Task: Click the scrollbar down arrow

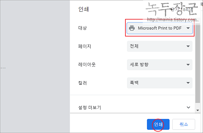Action: click(x=197, y=110)
